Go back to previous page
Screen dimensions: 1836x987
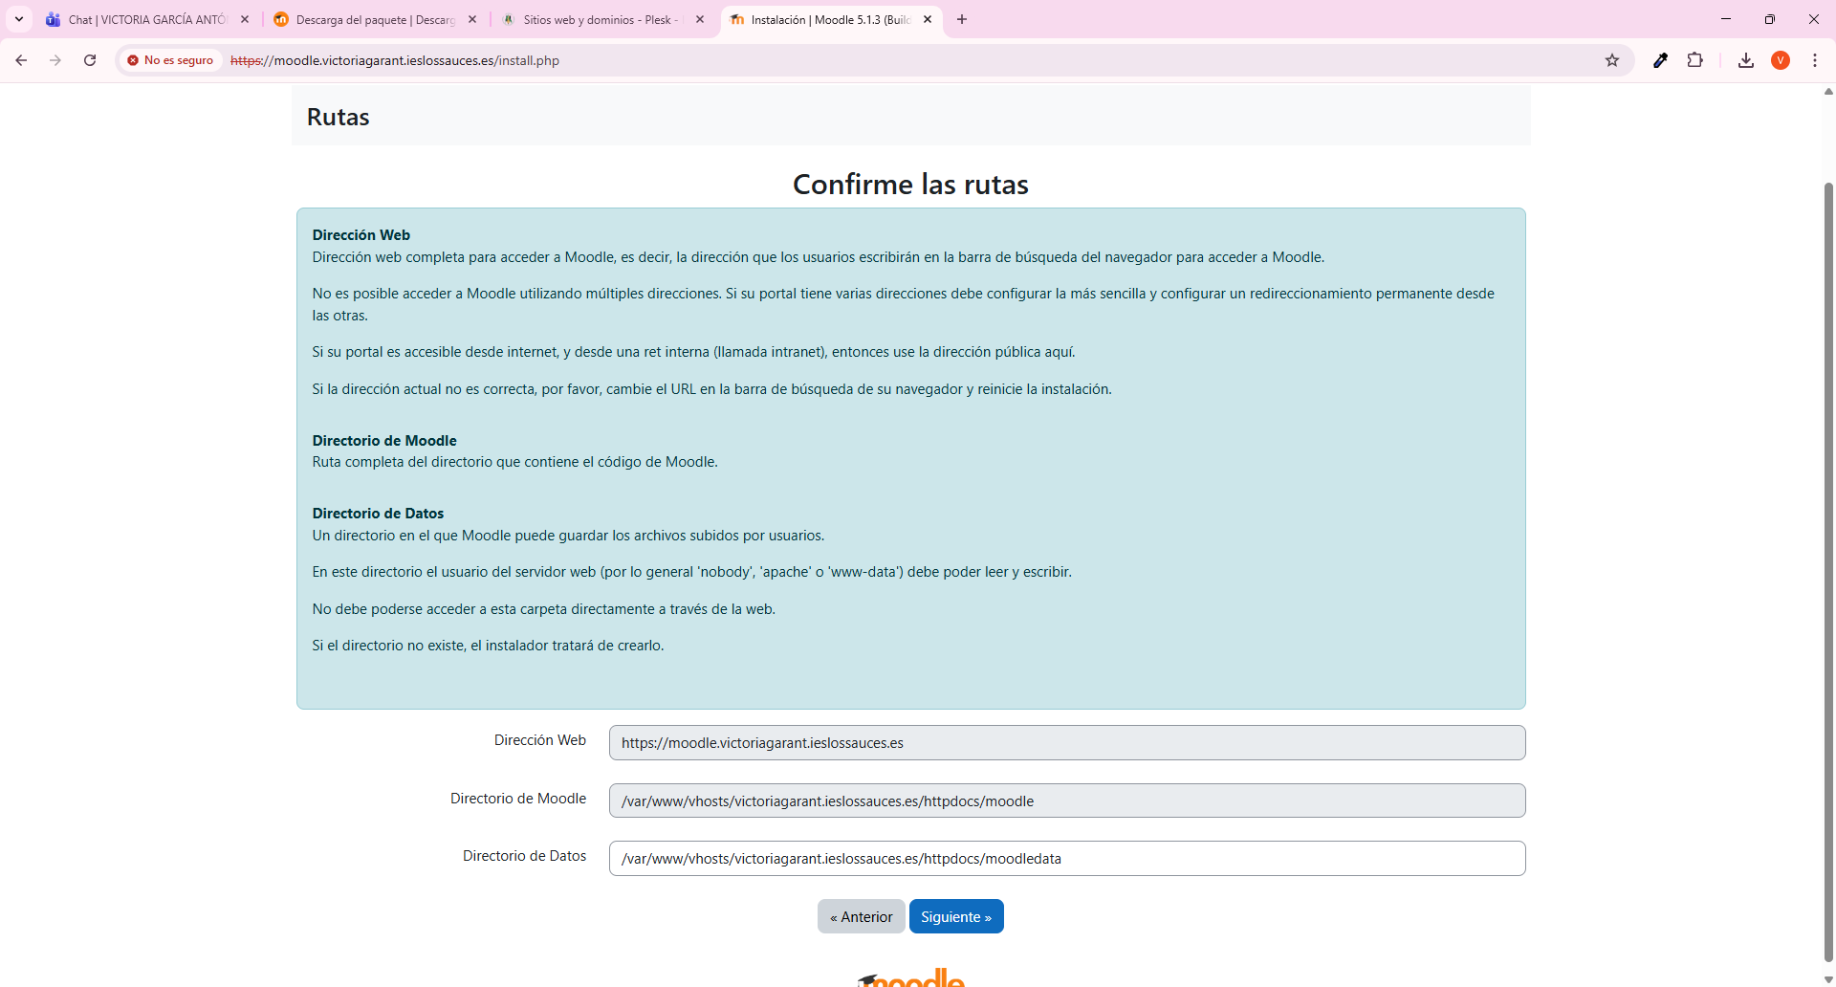tap(21, 60)
